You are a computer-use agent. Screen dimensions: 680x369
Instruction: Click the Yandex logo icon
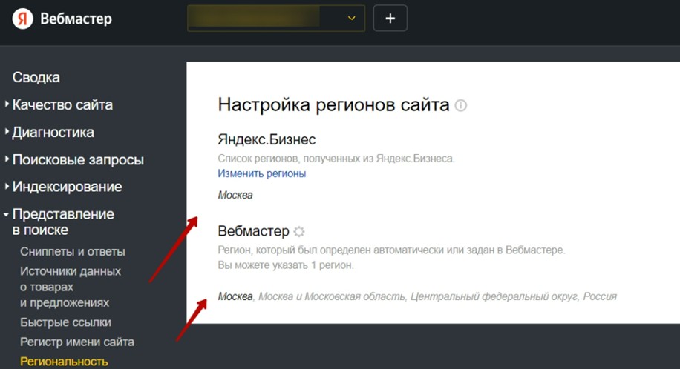(22, 19)
